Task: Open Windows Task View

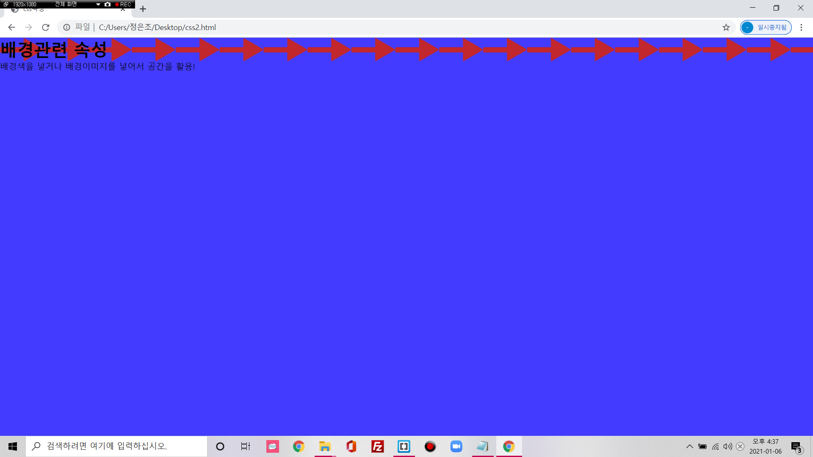Action: point(246,446)
